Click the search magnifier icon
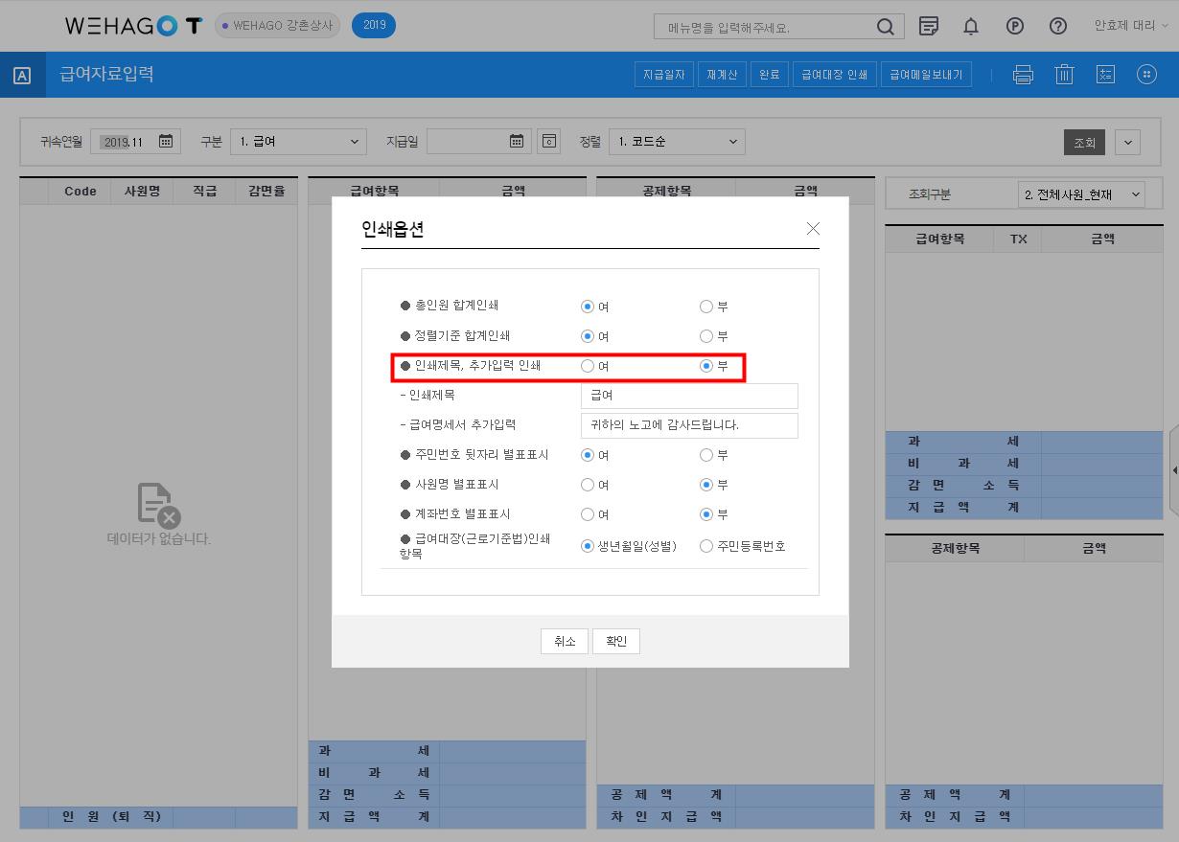Viewport: 1179px width, 842px height. click(885, 27)
